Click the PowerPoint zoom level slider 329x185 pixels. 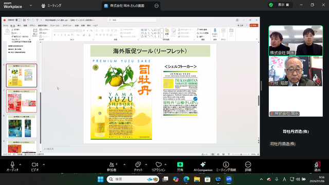(x=241, y=154)
